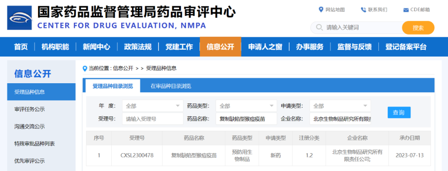Click the search magnifier icon
The image size is (448, 171).
tap(319, 28)
